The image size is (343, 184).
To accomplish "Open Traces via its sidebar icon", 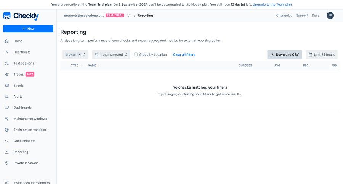I will pyautogui.click(x=7, y=75).
